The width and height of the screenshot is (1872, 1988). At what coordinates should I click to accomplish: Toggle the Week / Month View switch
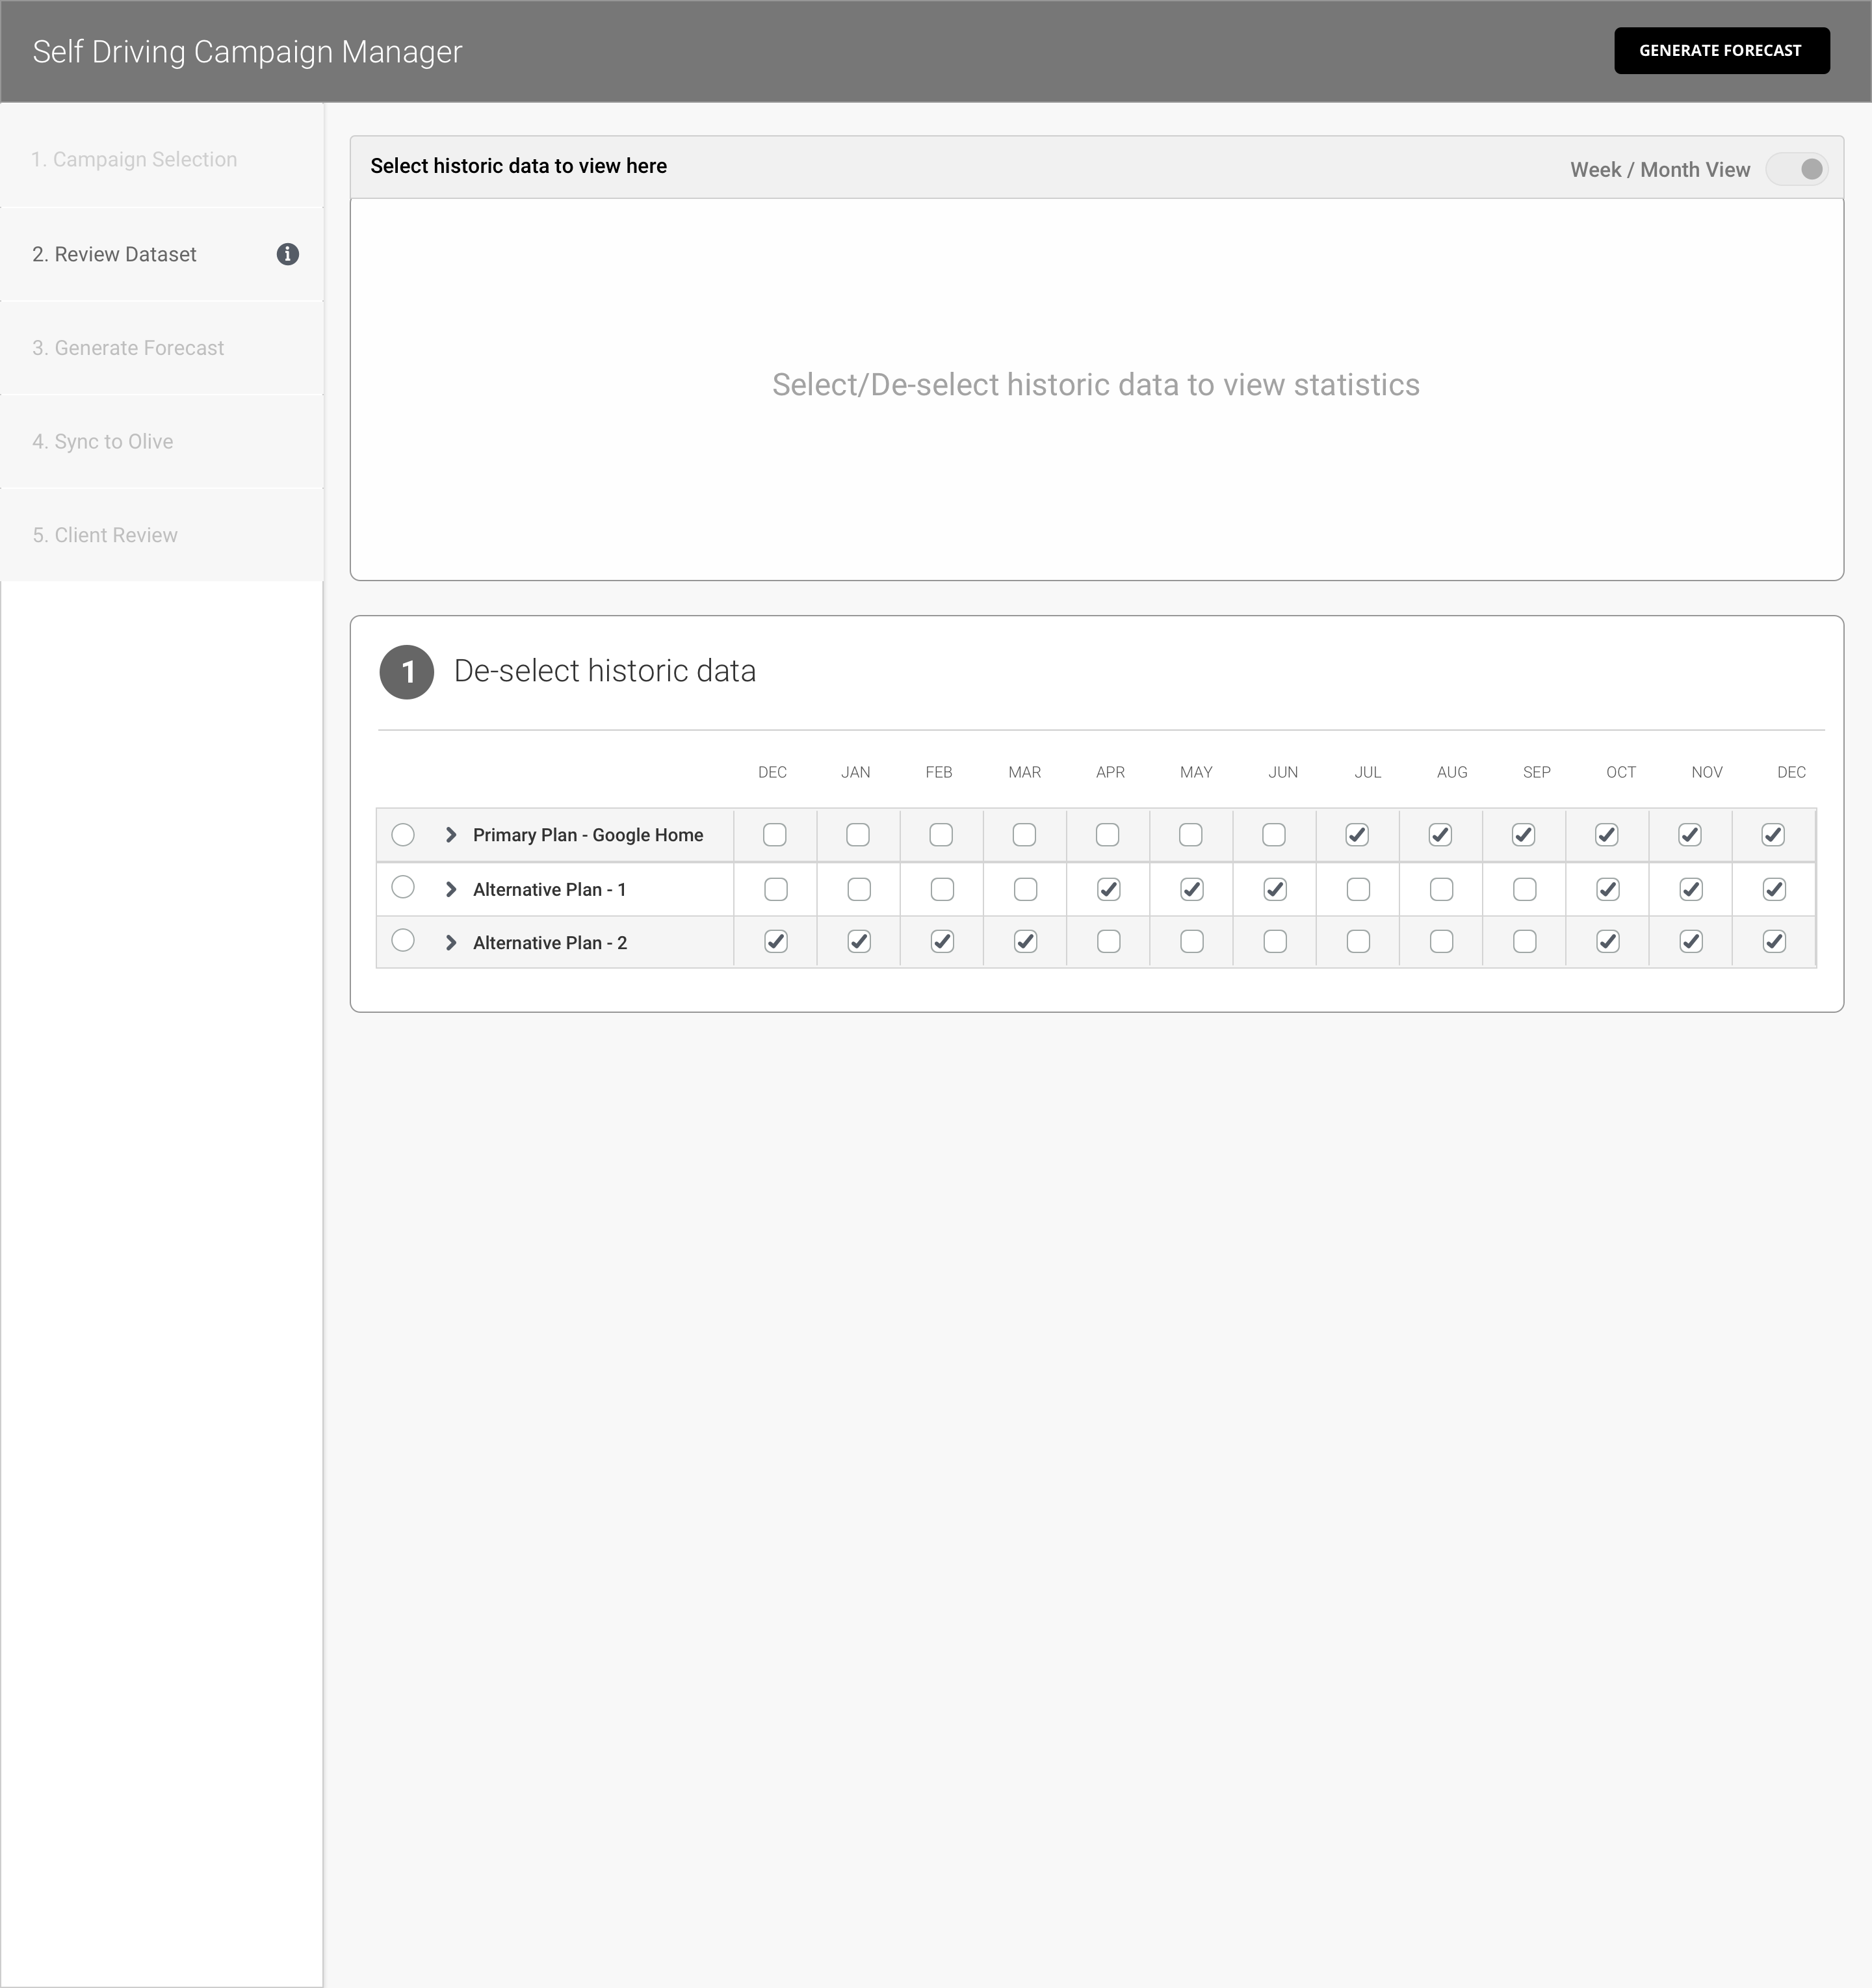coord(1797,169)
